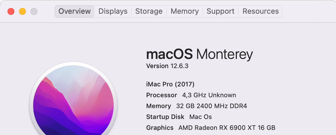Image resolution: width=336 pixels, height=135 pixels.
Task: Click the 4,3 GHz Unknown processor value
Action: click(209, 95)
